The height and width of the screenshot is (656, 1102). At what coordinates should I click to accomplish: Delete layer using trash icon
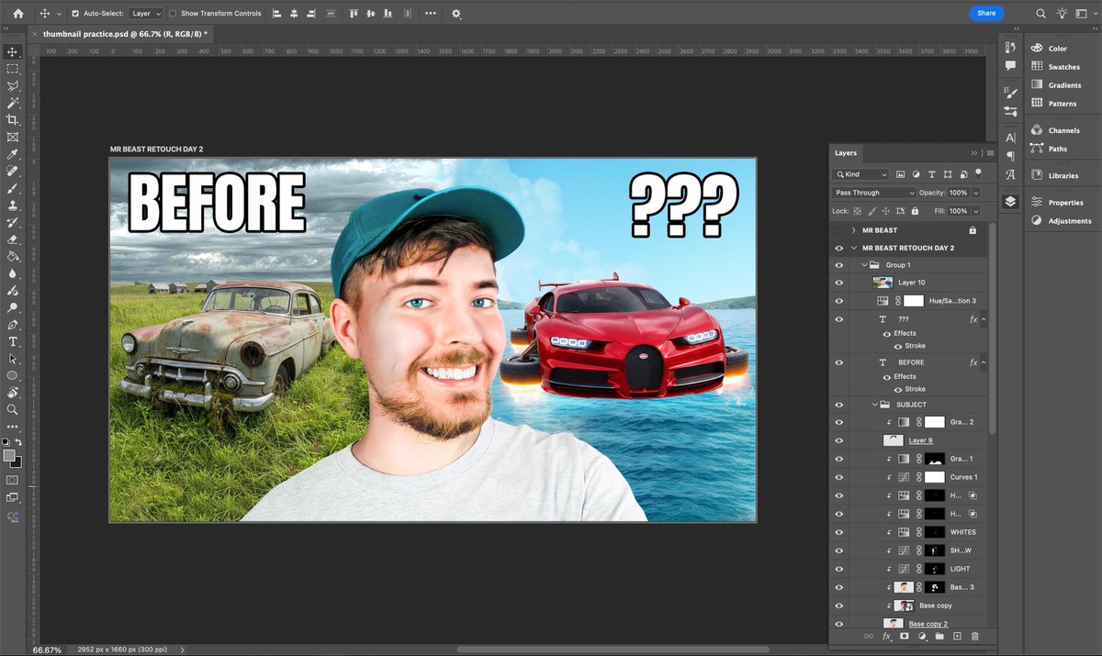(x=975, y=636)
